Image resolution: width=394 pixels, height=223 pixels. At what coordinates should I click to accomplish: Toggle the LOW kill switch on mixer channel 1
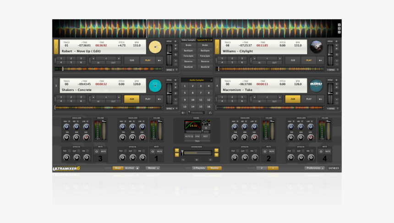143,121
